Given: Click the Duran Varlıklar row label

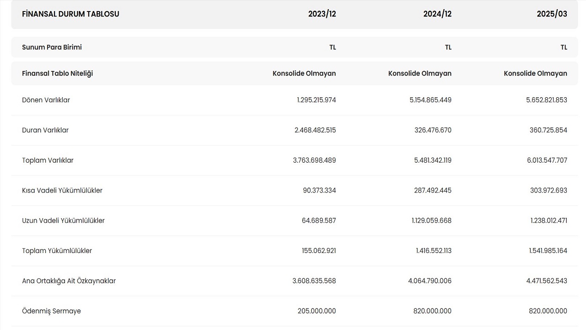Looking at the screenshot, I should tap(45, 130).
